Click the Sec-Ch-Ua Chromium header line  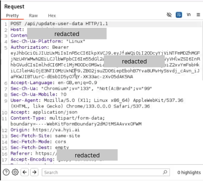tap(81, 88)
